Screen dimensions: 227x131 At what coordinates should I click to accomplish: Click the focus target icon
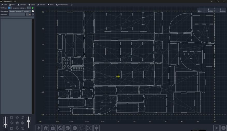point(89,128)
